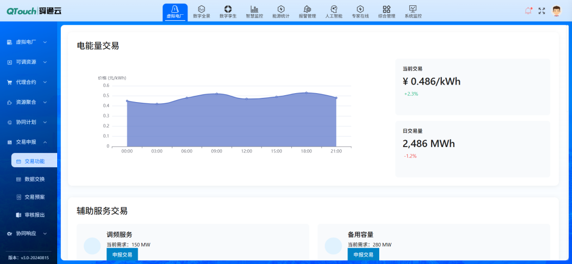Click the 协同响应 gear icon
572x264 pixels.
pyautogui.click(x=10, y=233)
